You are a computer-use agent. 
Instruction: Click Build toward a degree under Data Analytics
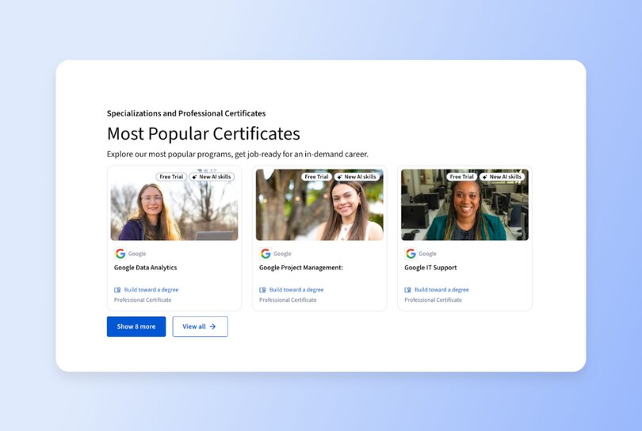[x=151, y=290]
